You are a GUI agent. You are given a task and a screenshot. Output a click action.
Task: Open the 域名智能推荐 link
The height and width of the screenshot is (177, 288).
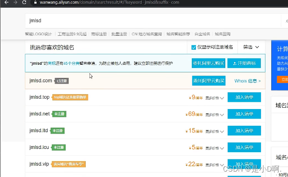click(178, 34)
